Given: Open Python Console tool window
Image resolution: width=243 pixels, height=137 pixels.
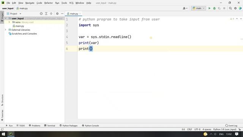Looking at the screenshot, I should coord(90,126).
